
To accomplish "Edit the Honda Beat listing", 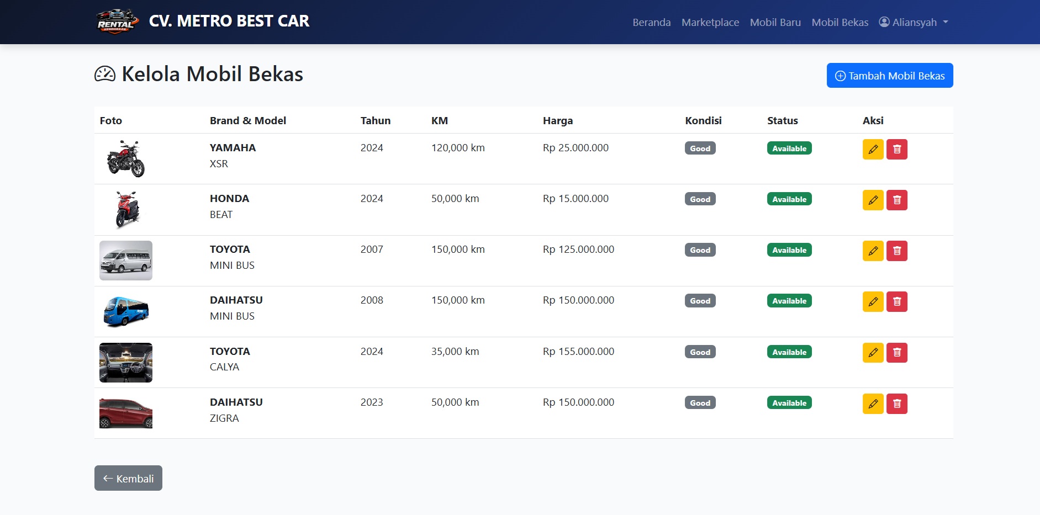I will pos(873,200).
